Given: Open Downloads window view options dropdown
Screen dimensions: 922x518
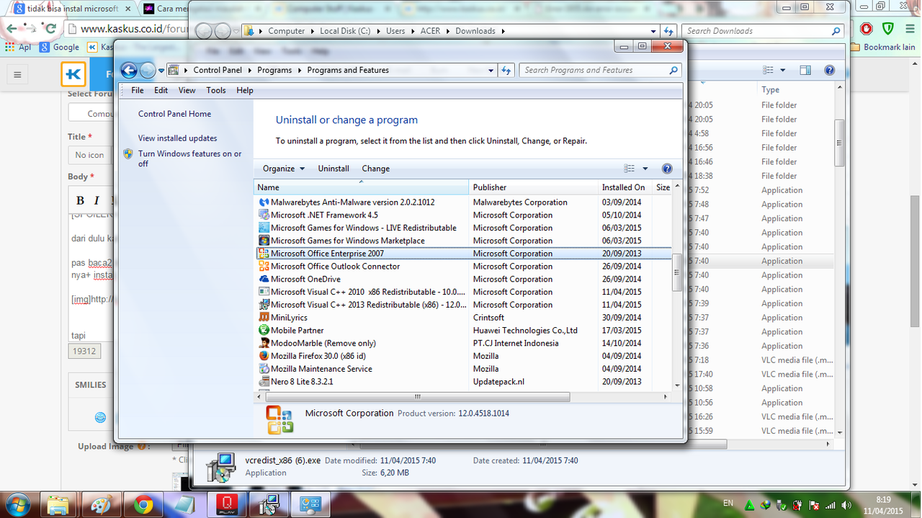Looking at the screenshot, I should coord(783,71).
